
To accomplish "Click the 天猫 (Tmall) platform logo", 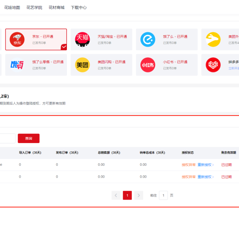I will point(82,39).
